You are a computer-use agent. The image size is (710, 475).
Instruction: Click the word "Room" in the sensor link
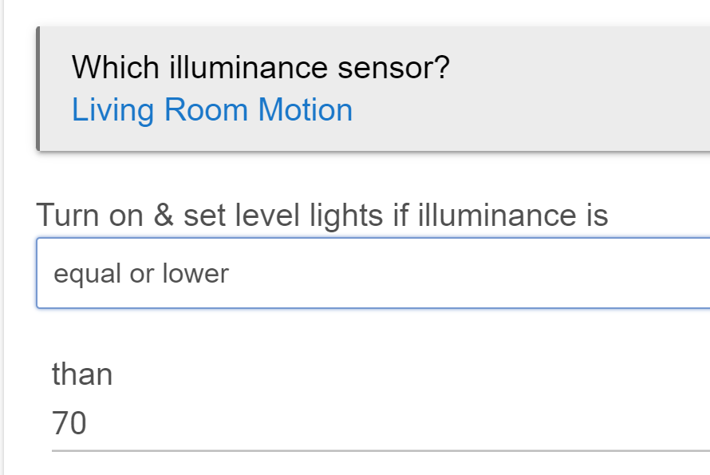(x=206, y=110)
